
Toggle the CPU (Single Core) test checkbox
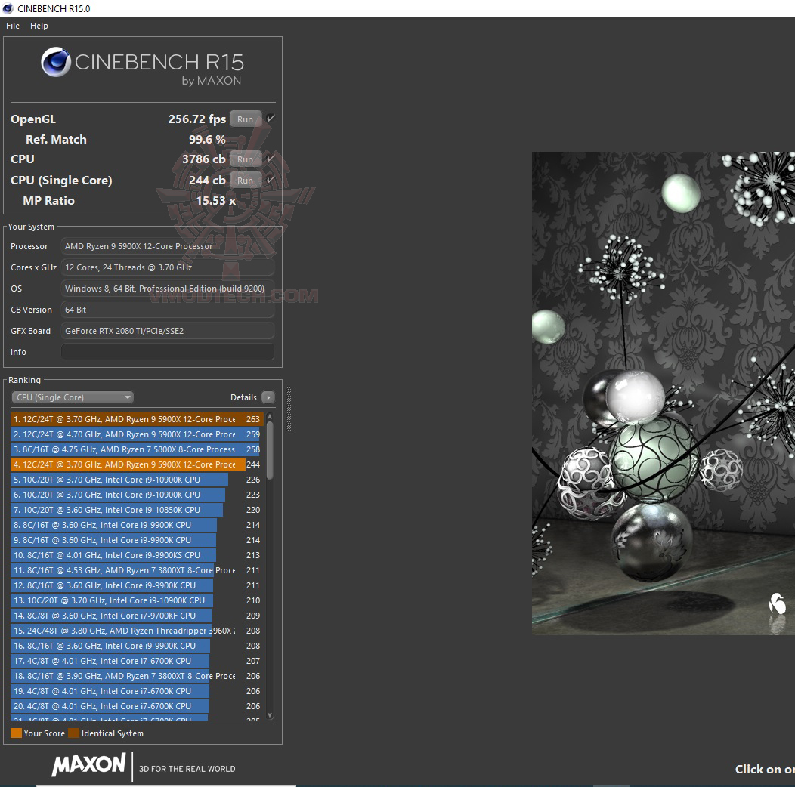click(x=271, y=180)
